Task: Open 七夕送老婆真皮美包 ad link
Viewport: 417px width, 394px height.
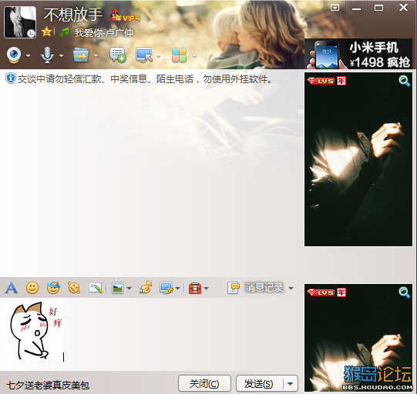Action: point(48,386)
